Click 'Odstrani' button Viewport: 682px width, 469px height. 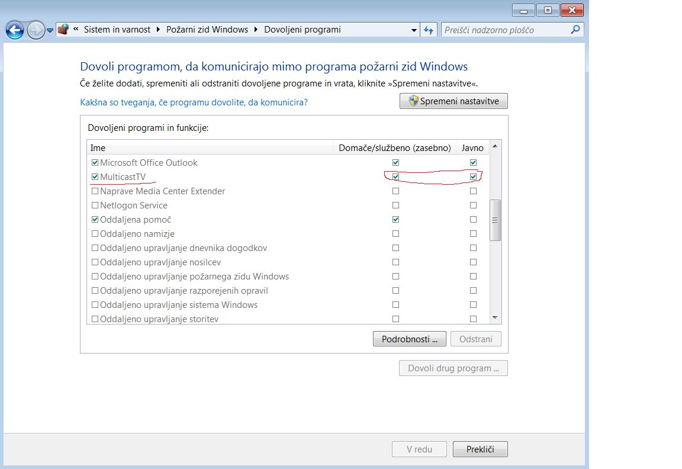(476, 339)
